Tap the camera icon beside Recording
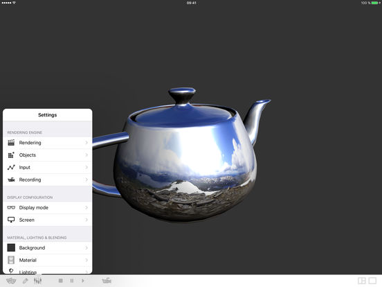The width and height of the screenshot is (382, 287). [x=11, y=180]
